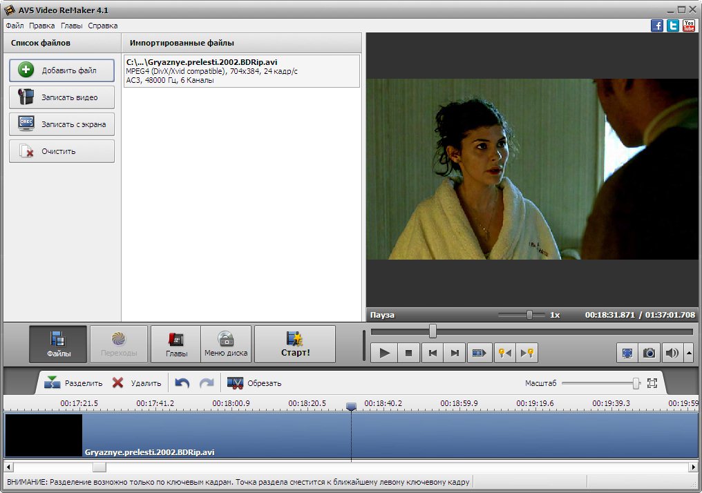Split the clip with Разделить
The image size is (702, 493).
73,383
